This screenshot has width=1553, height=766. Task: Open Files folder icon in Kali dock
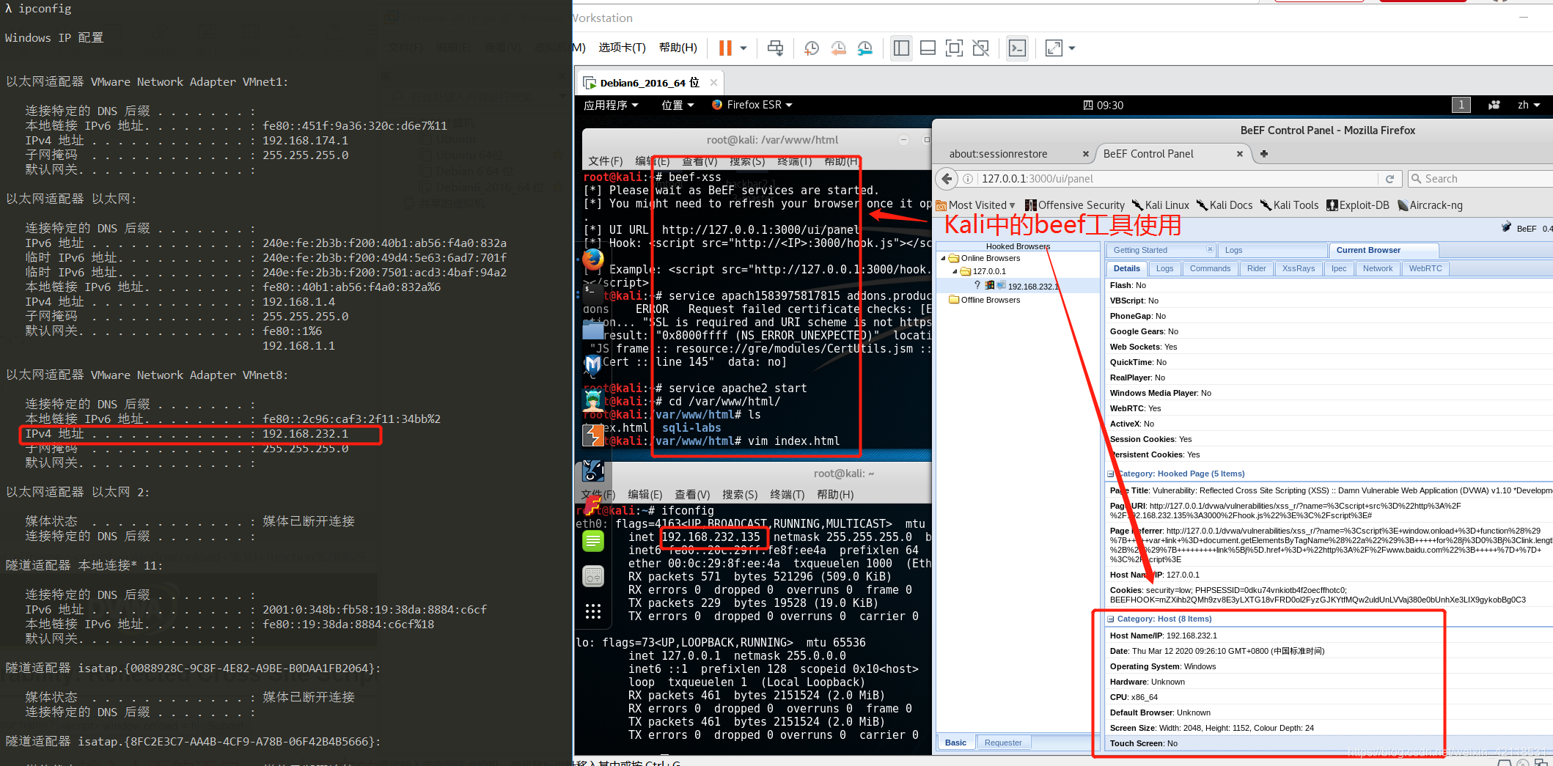click(x=592, y=331)
